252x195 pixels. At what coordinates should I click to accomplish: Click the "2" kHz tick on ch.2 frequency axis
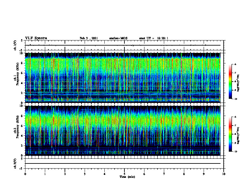click(x=22, y=146)
